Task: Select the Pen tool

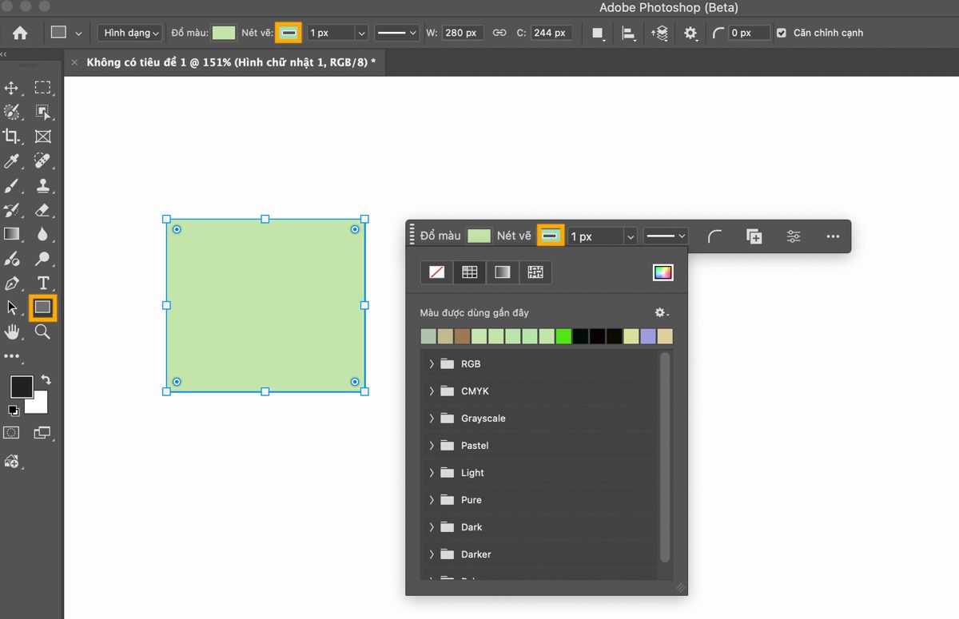Action: tap(12, 284)
